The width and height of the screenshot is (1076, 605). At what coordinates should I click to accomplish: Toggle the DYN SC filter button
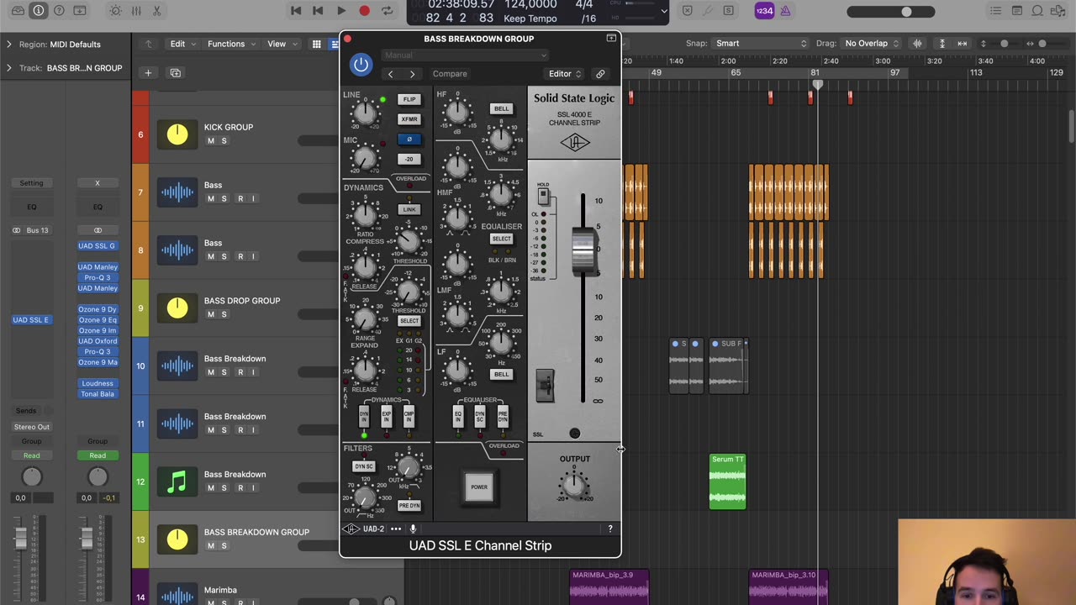(364, 466)
